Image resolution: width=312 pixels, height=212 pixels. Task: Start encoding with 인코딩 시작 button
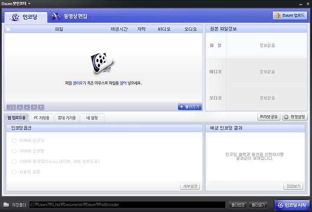click(292, 205)
